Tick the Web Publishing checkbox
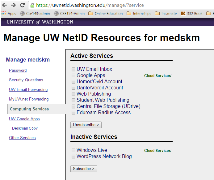 tap(73, 94)
